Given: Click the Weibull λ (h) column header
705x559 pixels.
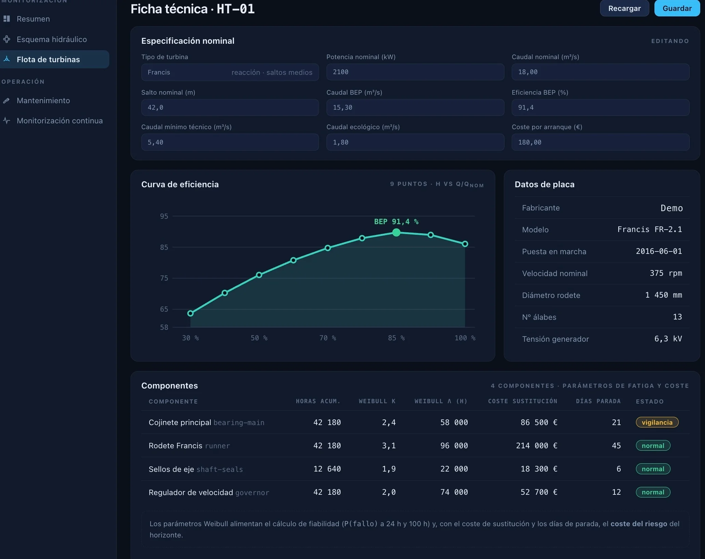Looking at the screenshot, I should tap(441, 401).
